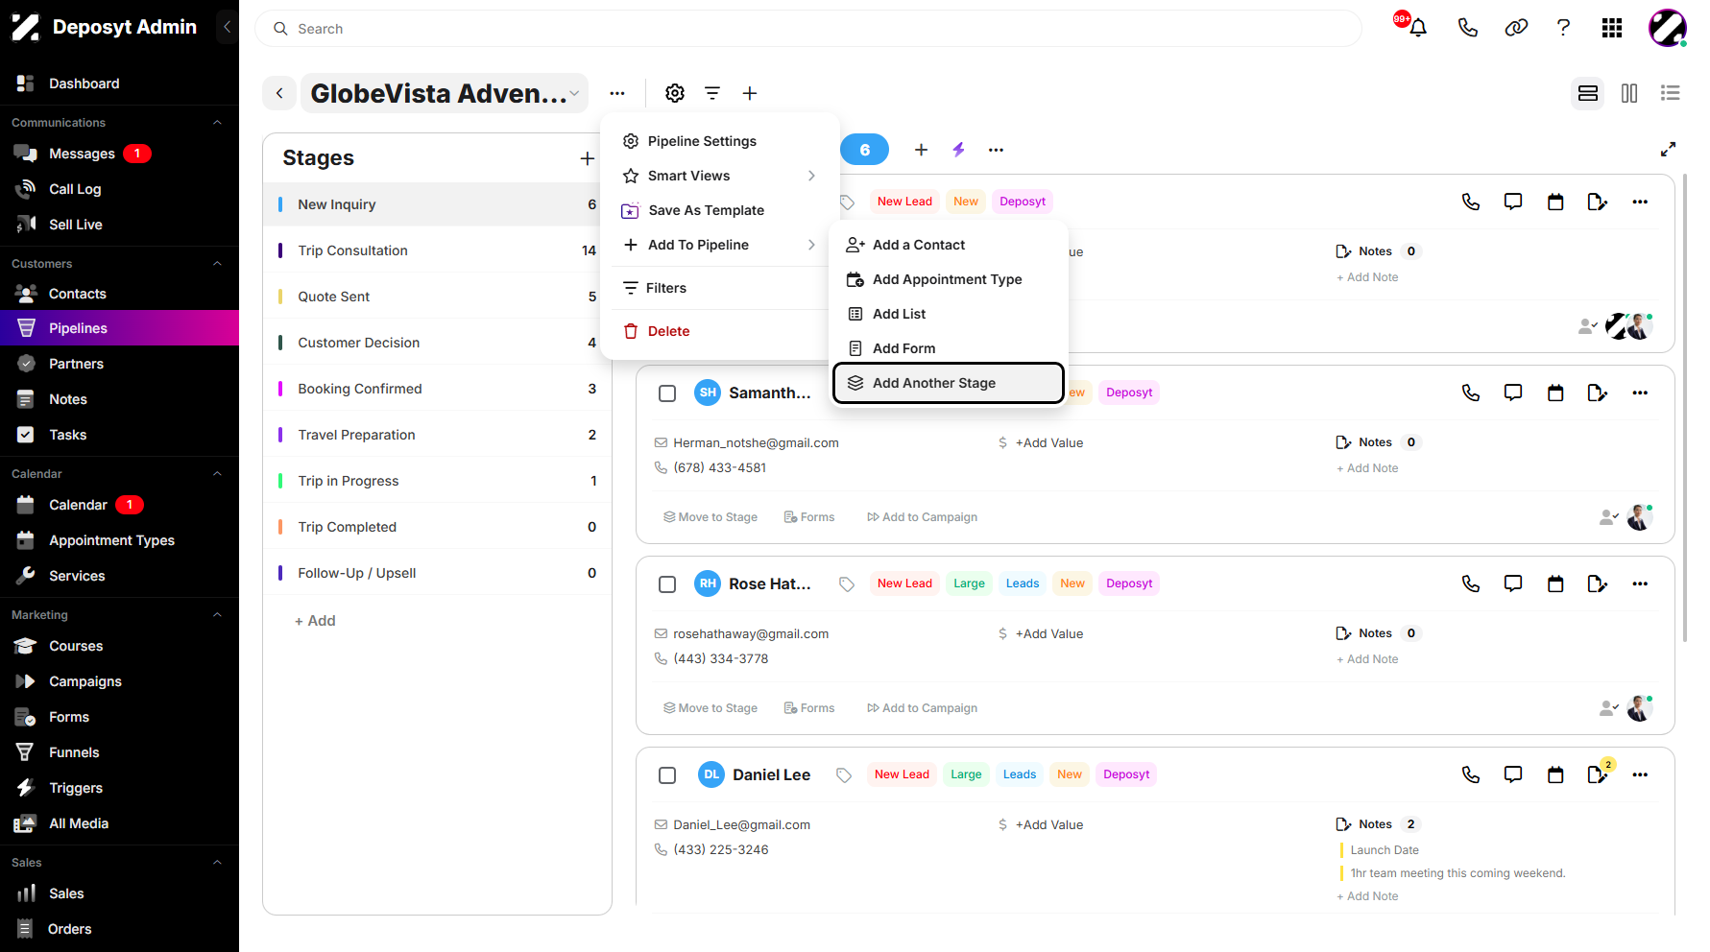Open message chat for Daniel Lee

point(1513,774)
